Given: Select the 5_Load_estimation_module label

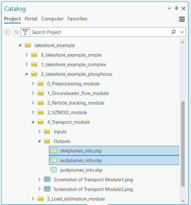Looking at the screenshot, I should coord(76,199).
